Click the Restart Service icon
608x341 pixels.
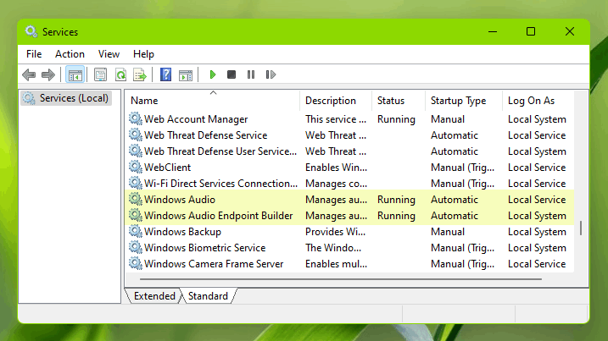(271, 74)
